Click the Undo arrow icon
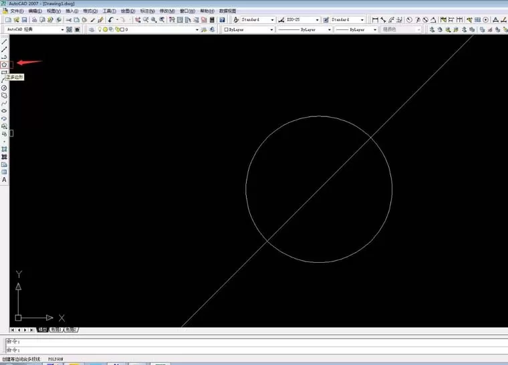This screenshot has width=508, height=365. click(111, 20)
